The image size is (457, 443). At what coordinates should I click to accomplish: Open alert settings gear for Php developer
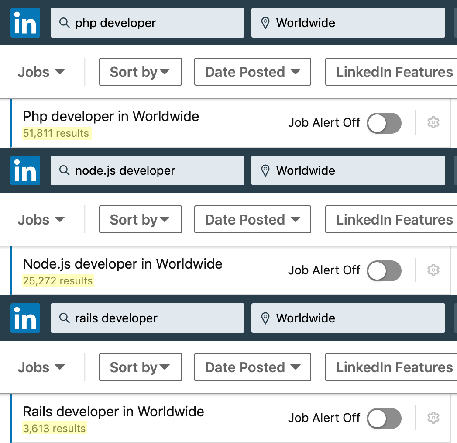(x=433, y=122)
